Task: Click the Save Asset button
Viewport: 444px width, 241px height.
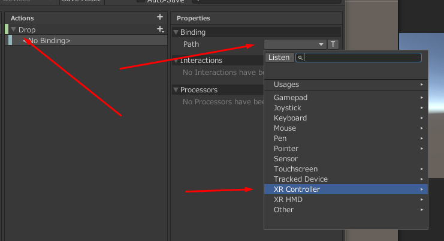Action: point(82,1)
